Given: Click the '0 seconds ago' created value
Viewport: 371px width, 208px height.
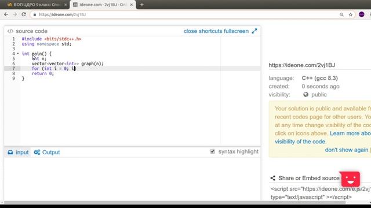Looking at the screenshot, I should 321,86.
